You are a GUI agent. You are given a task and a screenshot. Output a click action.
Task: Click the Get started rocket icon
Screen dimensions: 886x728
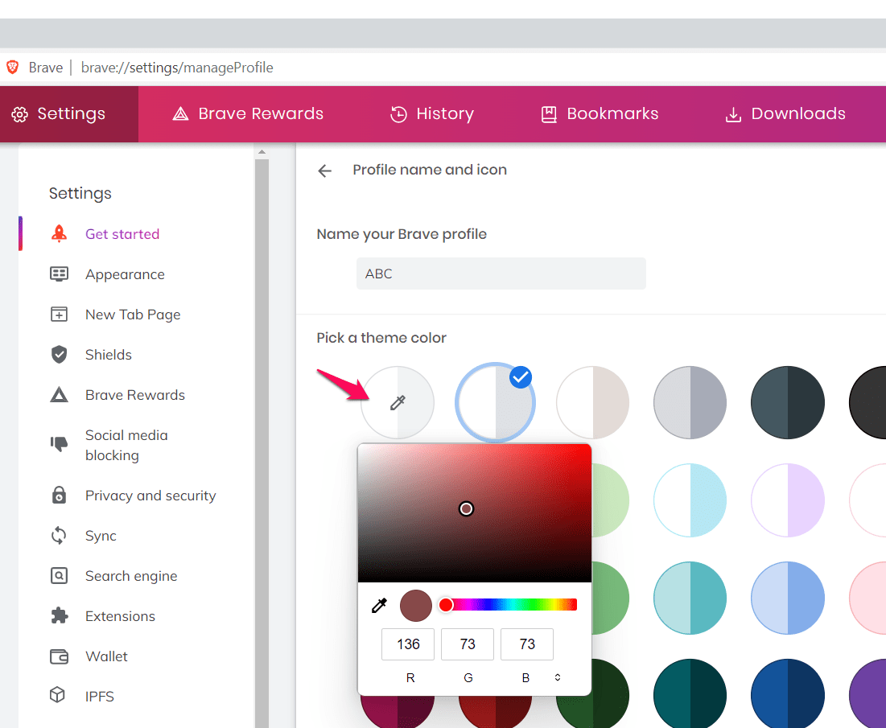[59, 233]
